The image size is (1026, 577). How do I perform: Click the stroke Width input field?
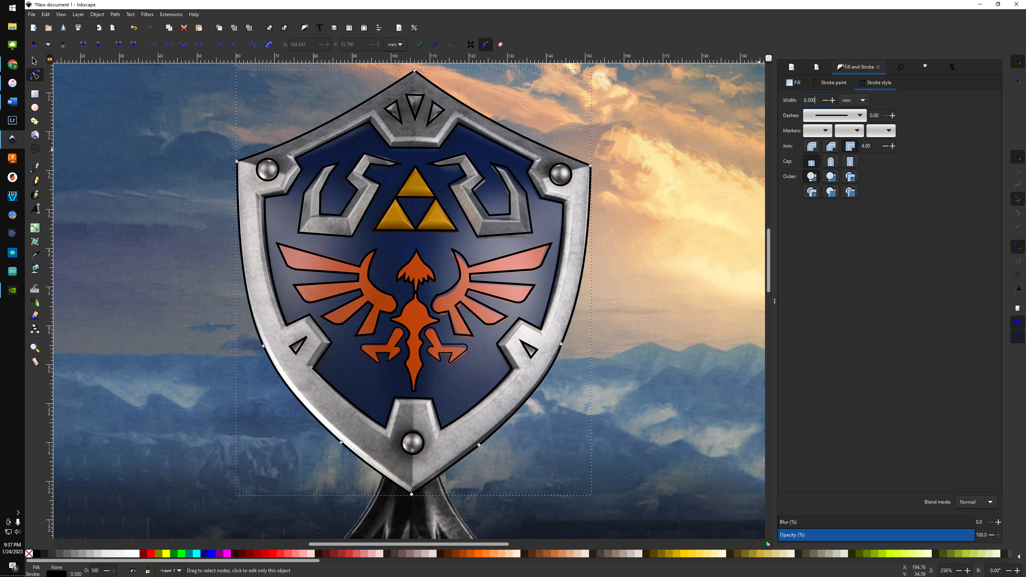811,100
